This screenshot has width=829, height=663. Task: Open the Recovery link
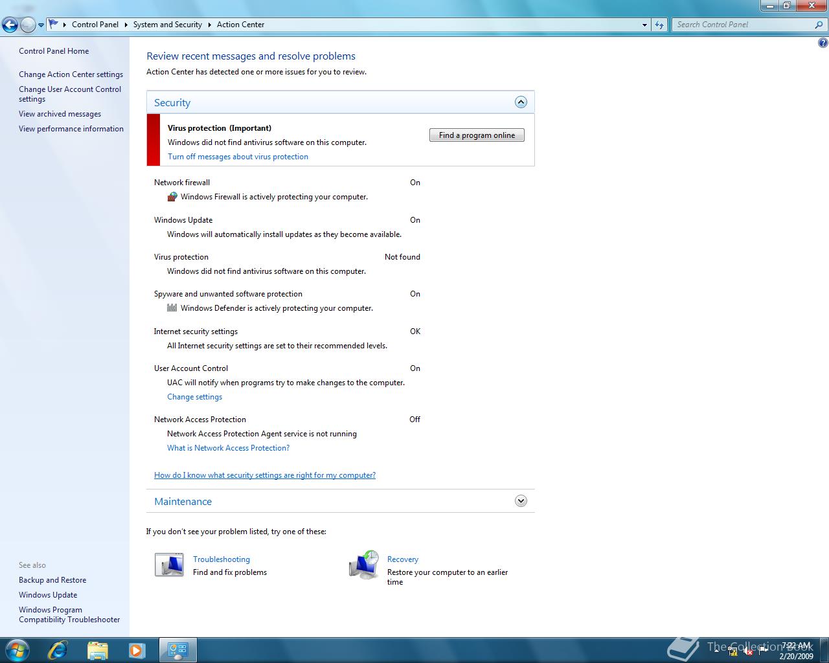click(x=403, y=559)
